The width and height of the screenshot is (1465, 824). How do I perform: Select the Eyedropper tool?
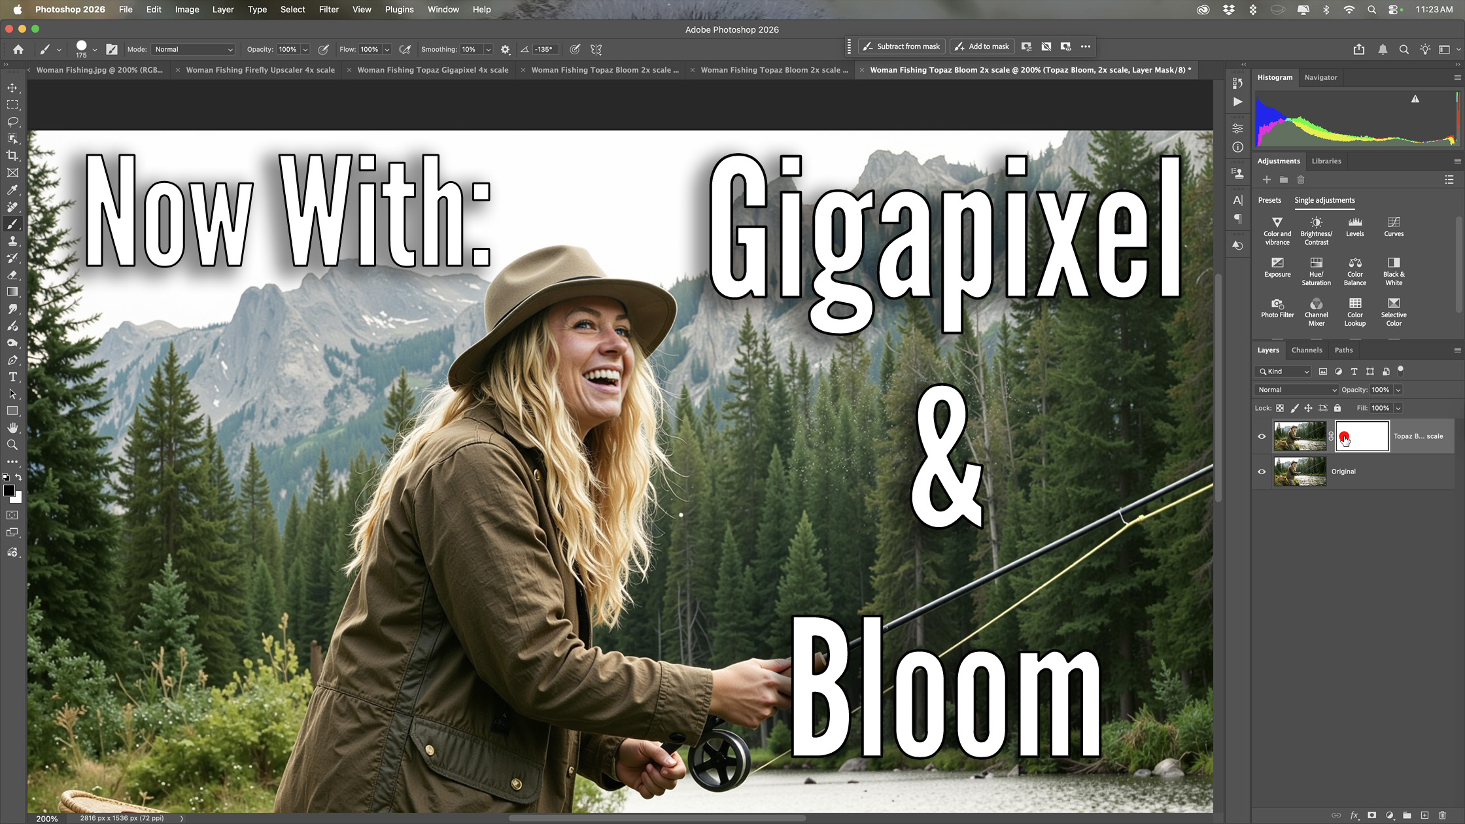(x=12, y=190)
